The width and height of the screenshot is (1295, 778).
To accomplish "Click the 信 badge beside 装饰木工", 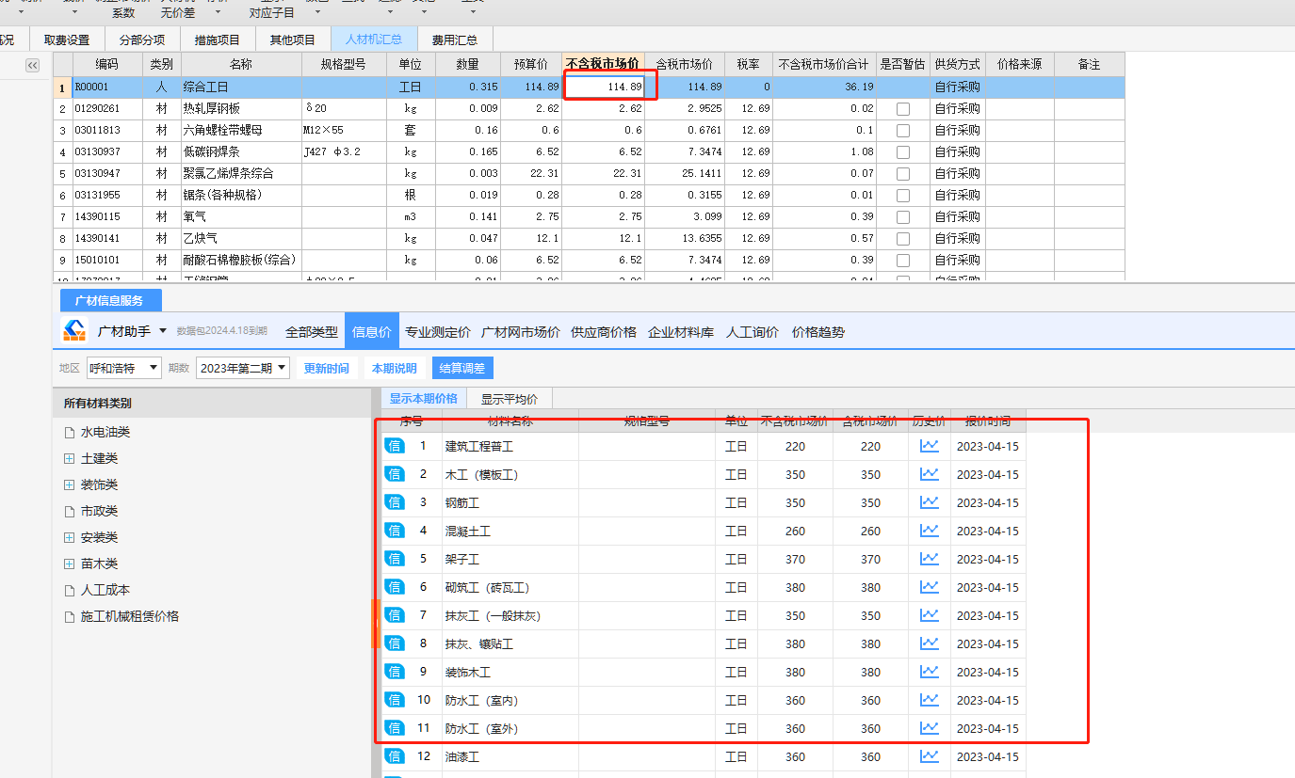I will 395,672.
